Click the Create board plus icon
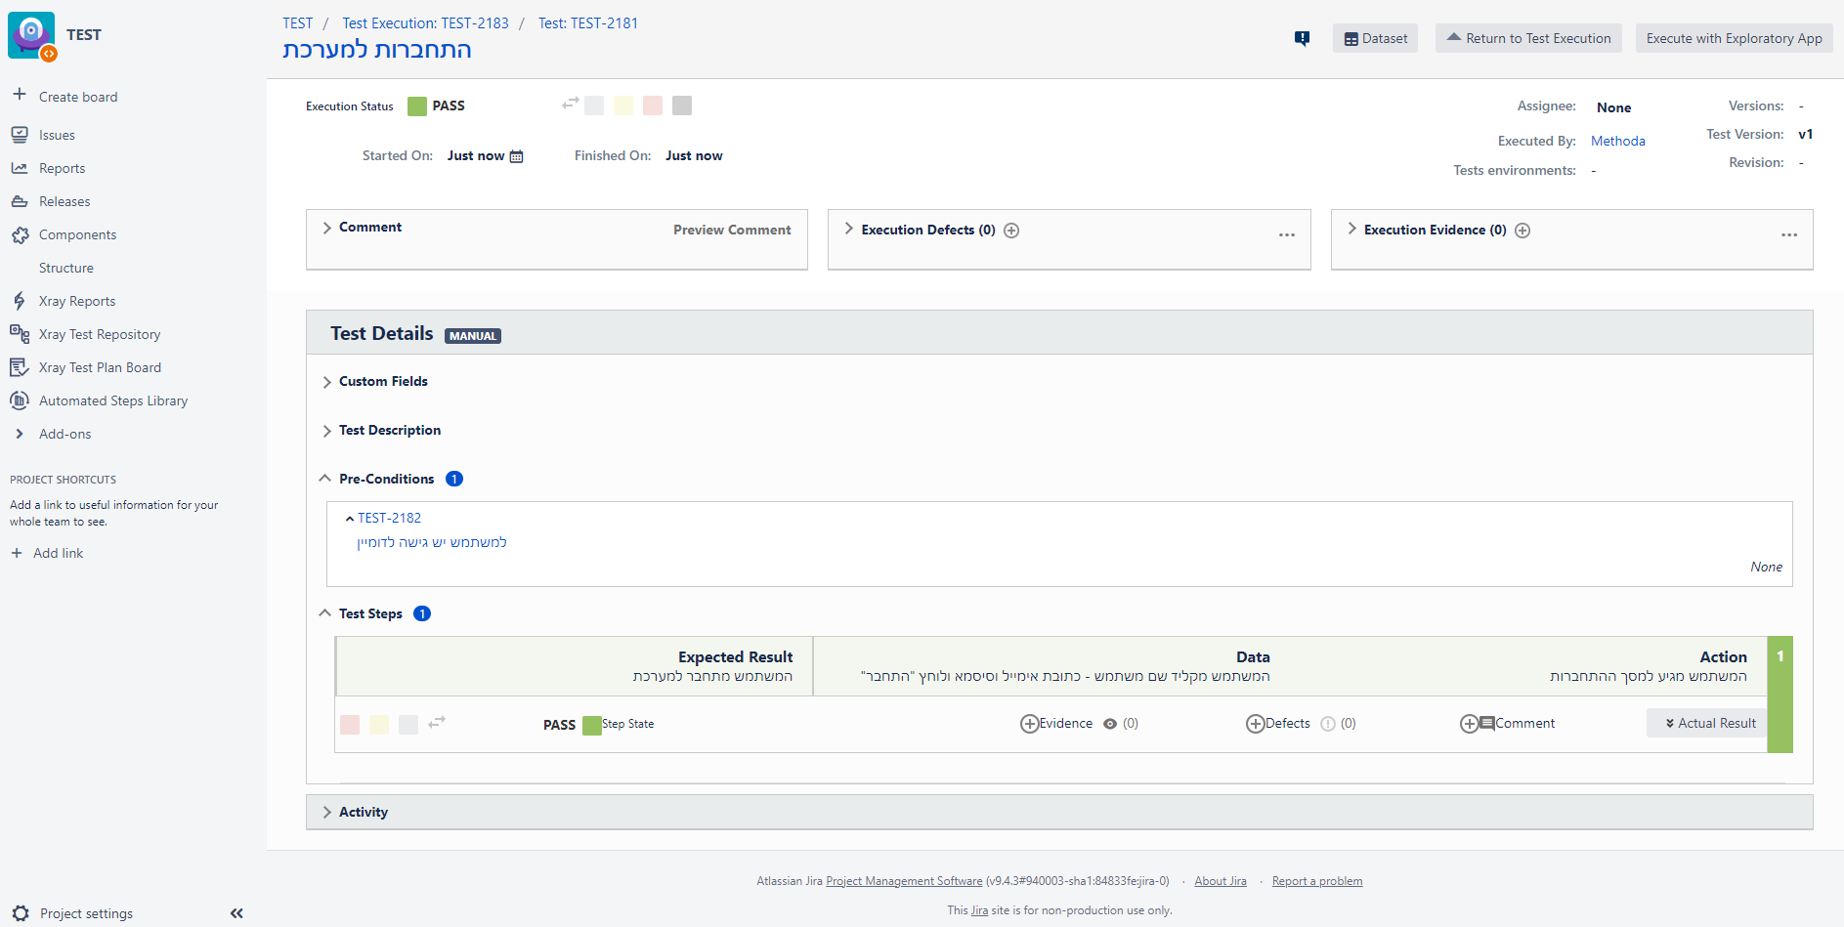The height and width of the screenshot is (927, 1844). pos(19,95)
